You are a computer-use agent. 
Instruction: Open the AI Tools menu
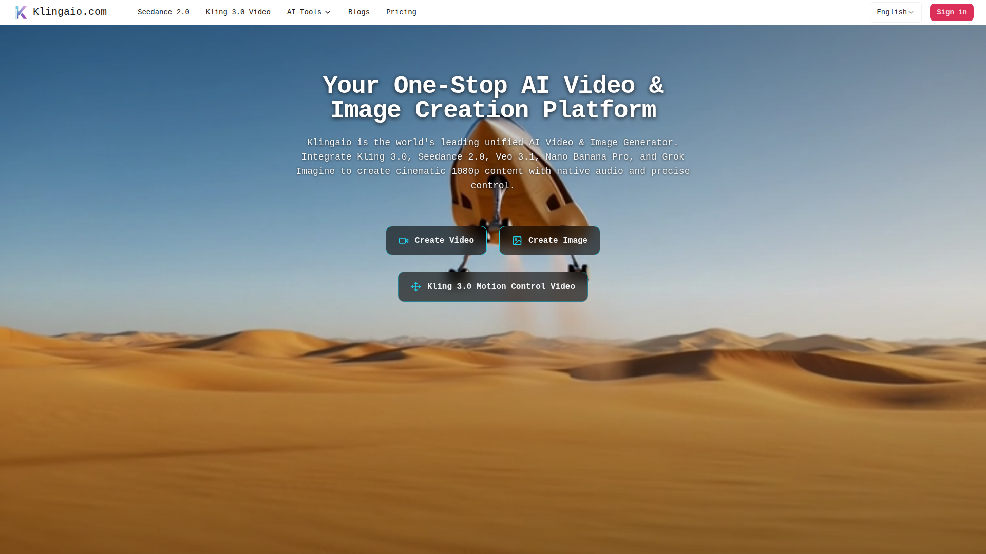pyautogui.click(x=304, y=12)
